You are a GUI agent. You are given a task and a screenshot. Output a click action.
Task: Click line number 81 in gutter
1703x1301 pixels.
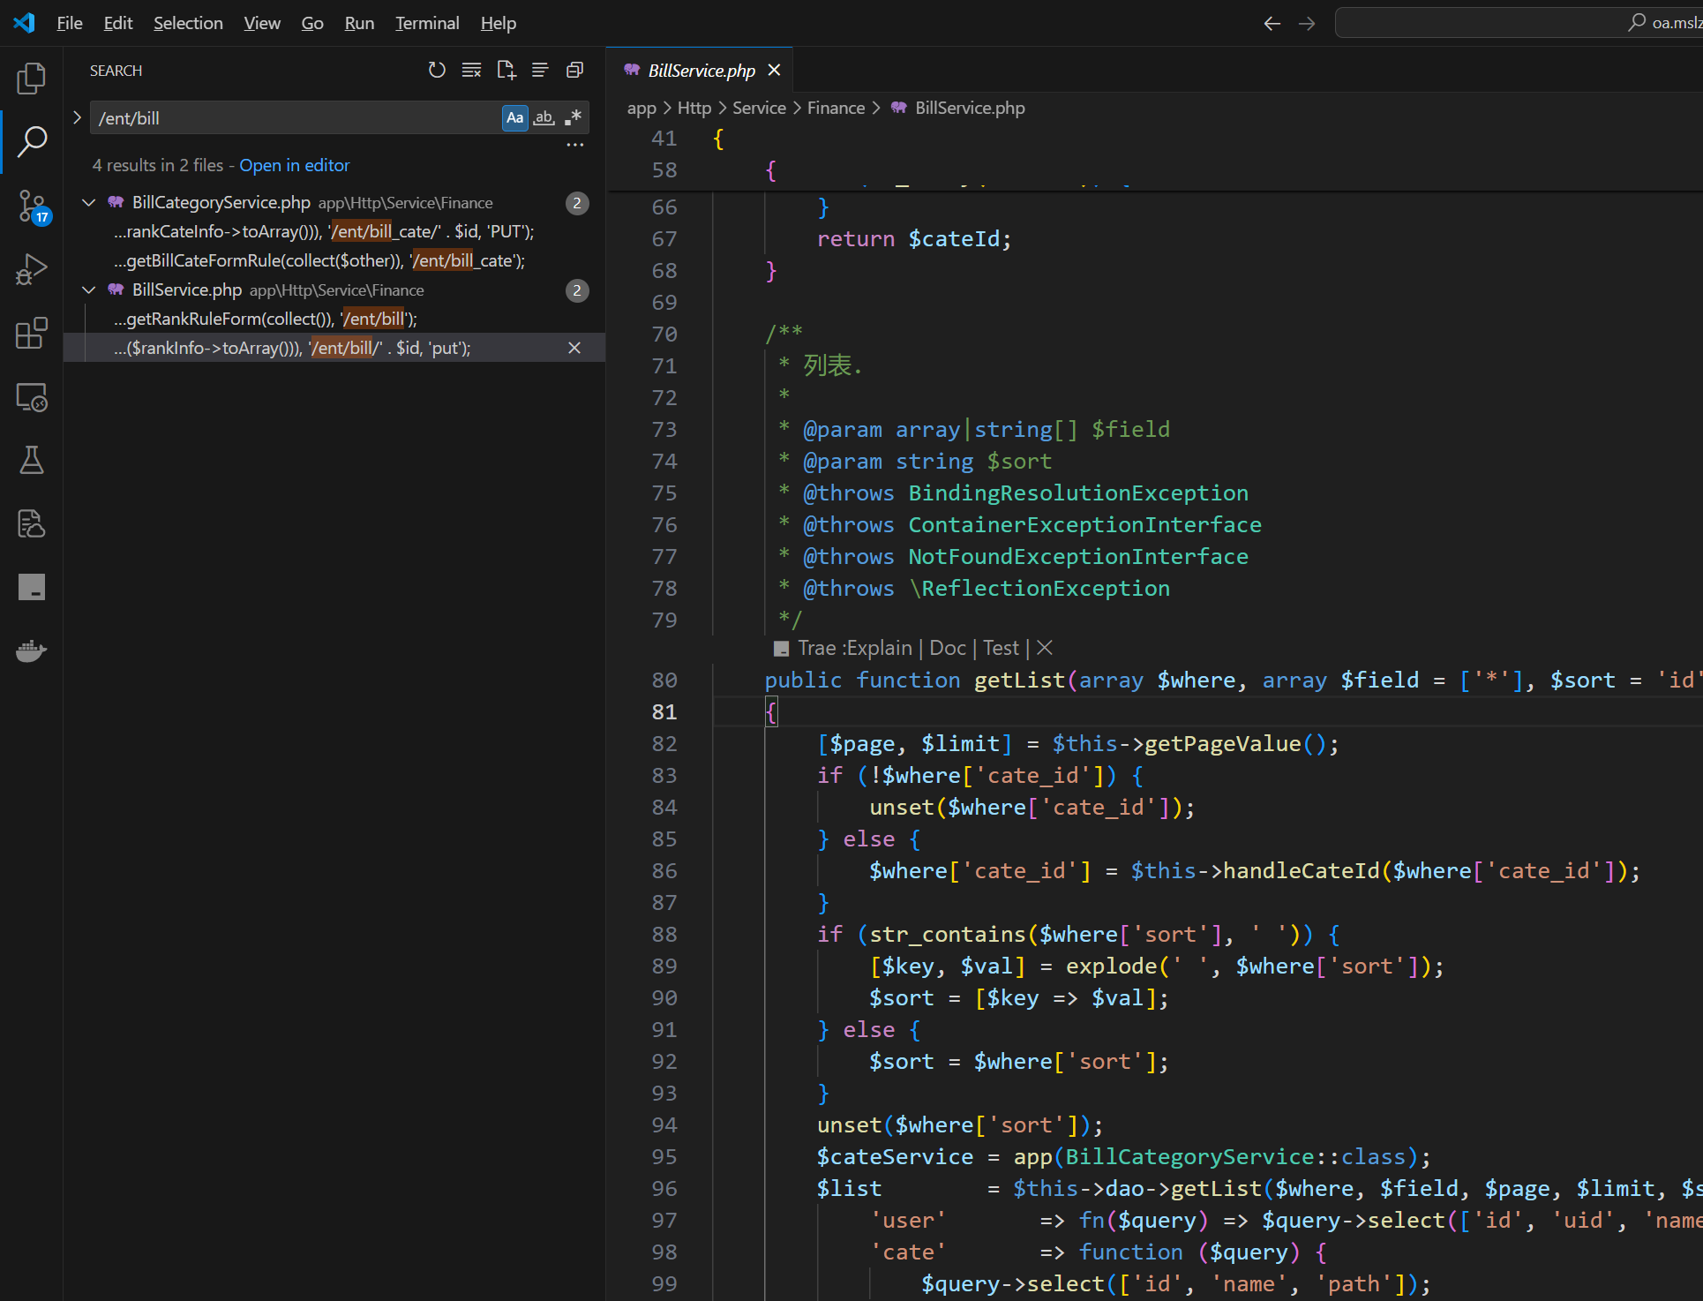[664, 711]
